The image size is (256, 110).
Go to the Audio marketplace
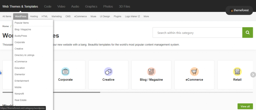click(x=75, y=6)
